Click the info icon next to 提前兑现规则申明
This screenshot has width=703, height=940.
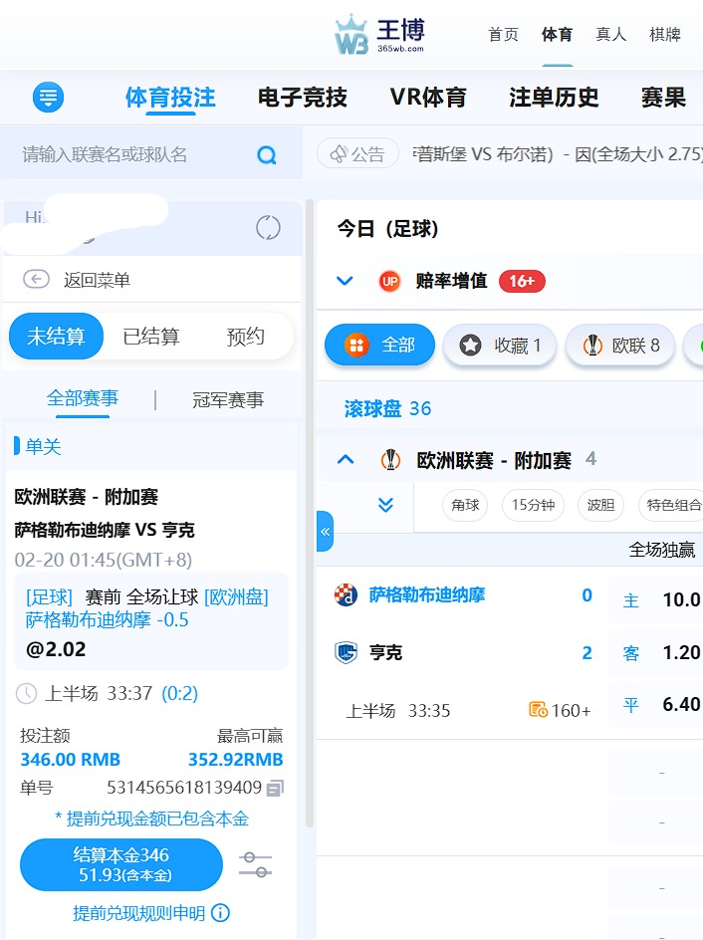tap(221, 913)
